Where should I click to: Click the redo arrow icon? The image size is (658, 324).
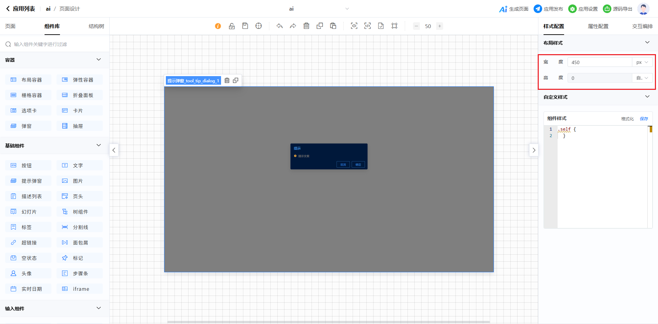(293, 26)
